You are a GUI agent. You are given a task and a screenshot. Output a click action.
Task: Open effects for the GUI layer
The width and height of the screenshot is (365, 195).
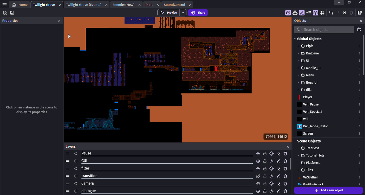pyautogui.click(x=272, y=161)
